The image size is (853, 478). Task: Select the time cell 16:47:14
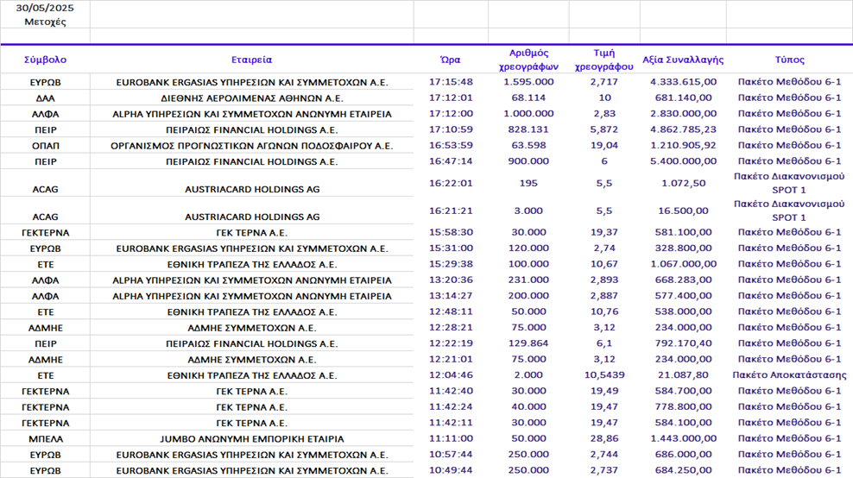coord(451,161)
